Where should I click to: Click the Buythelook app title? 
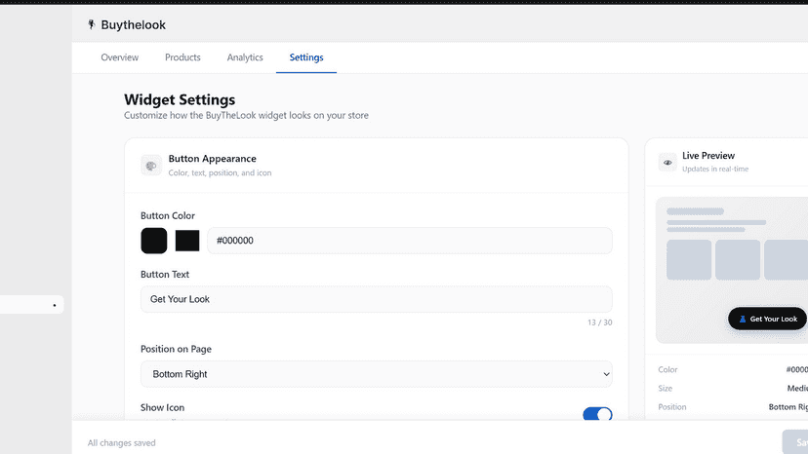point(133,24)
